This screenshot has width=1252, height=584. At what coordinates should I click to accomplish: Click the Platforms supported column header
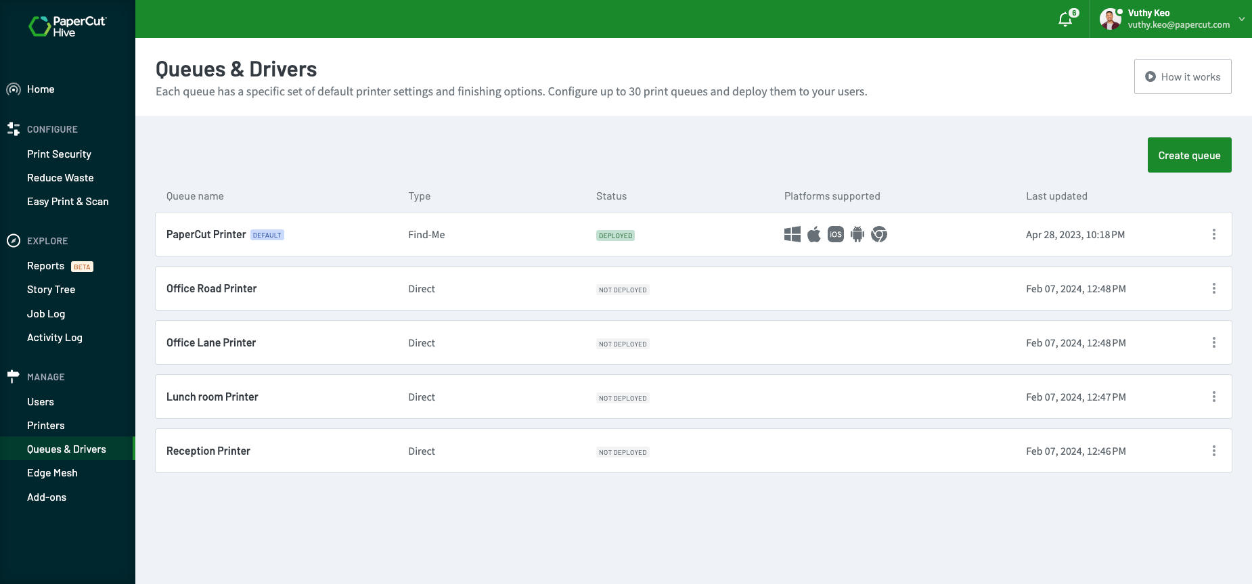point(832,196)
